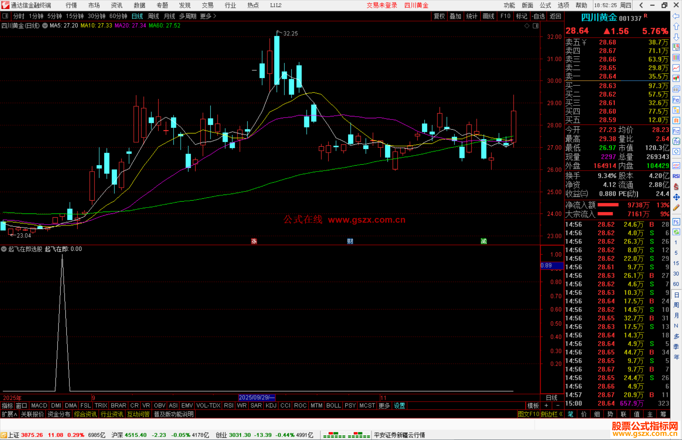Click the RSI indicator sidebar icon
This screenshot has height=440, width=682.
pyautogui.click(x=676, y=176)
